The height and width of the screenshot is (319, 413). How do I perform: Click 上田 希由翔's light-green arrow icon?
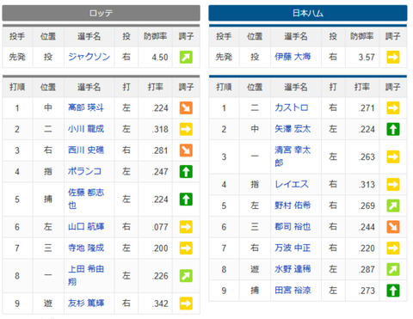tap(186, 276)
